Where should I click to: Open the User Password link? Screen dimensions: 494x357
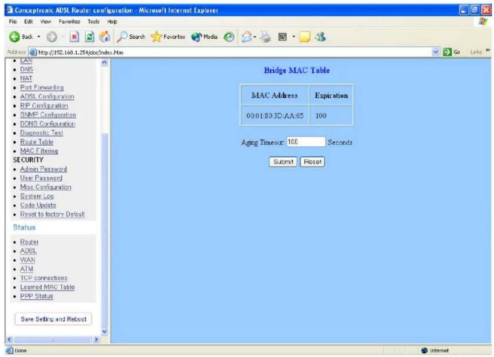point(41,178)
